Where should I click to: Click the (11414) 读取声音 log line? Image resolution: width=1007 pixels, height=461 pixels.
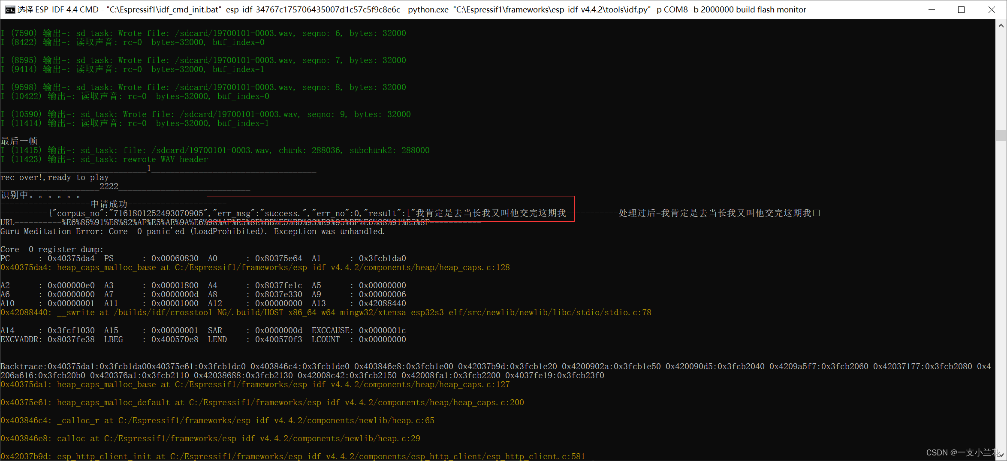135,123
